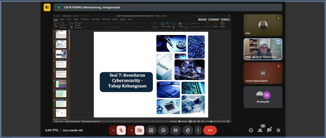Leave the call with red hang-up button
Screen dimensions: 326x138
pyautogui.click(x=210, y=130)
